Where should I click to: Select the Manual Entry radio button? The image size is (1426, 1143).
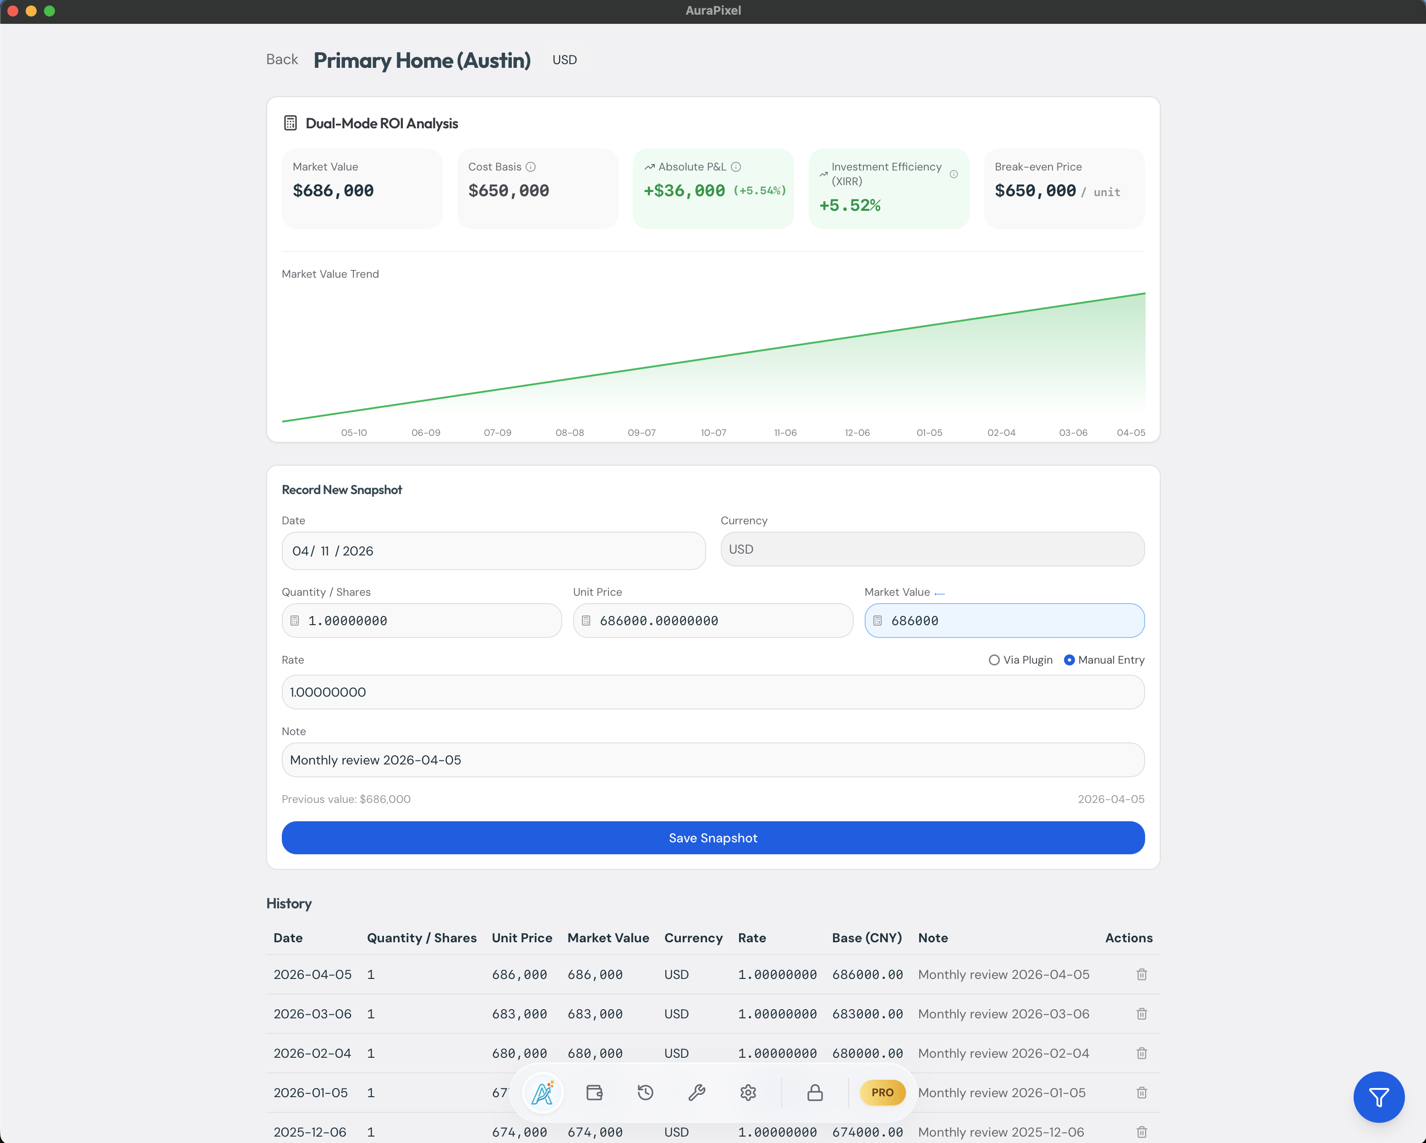pos(1070,660)
